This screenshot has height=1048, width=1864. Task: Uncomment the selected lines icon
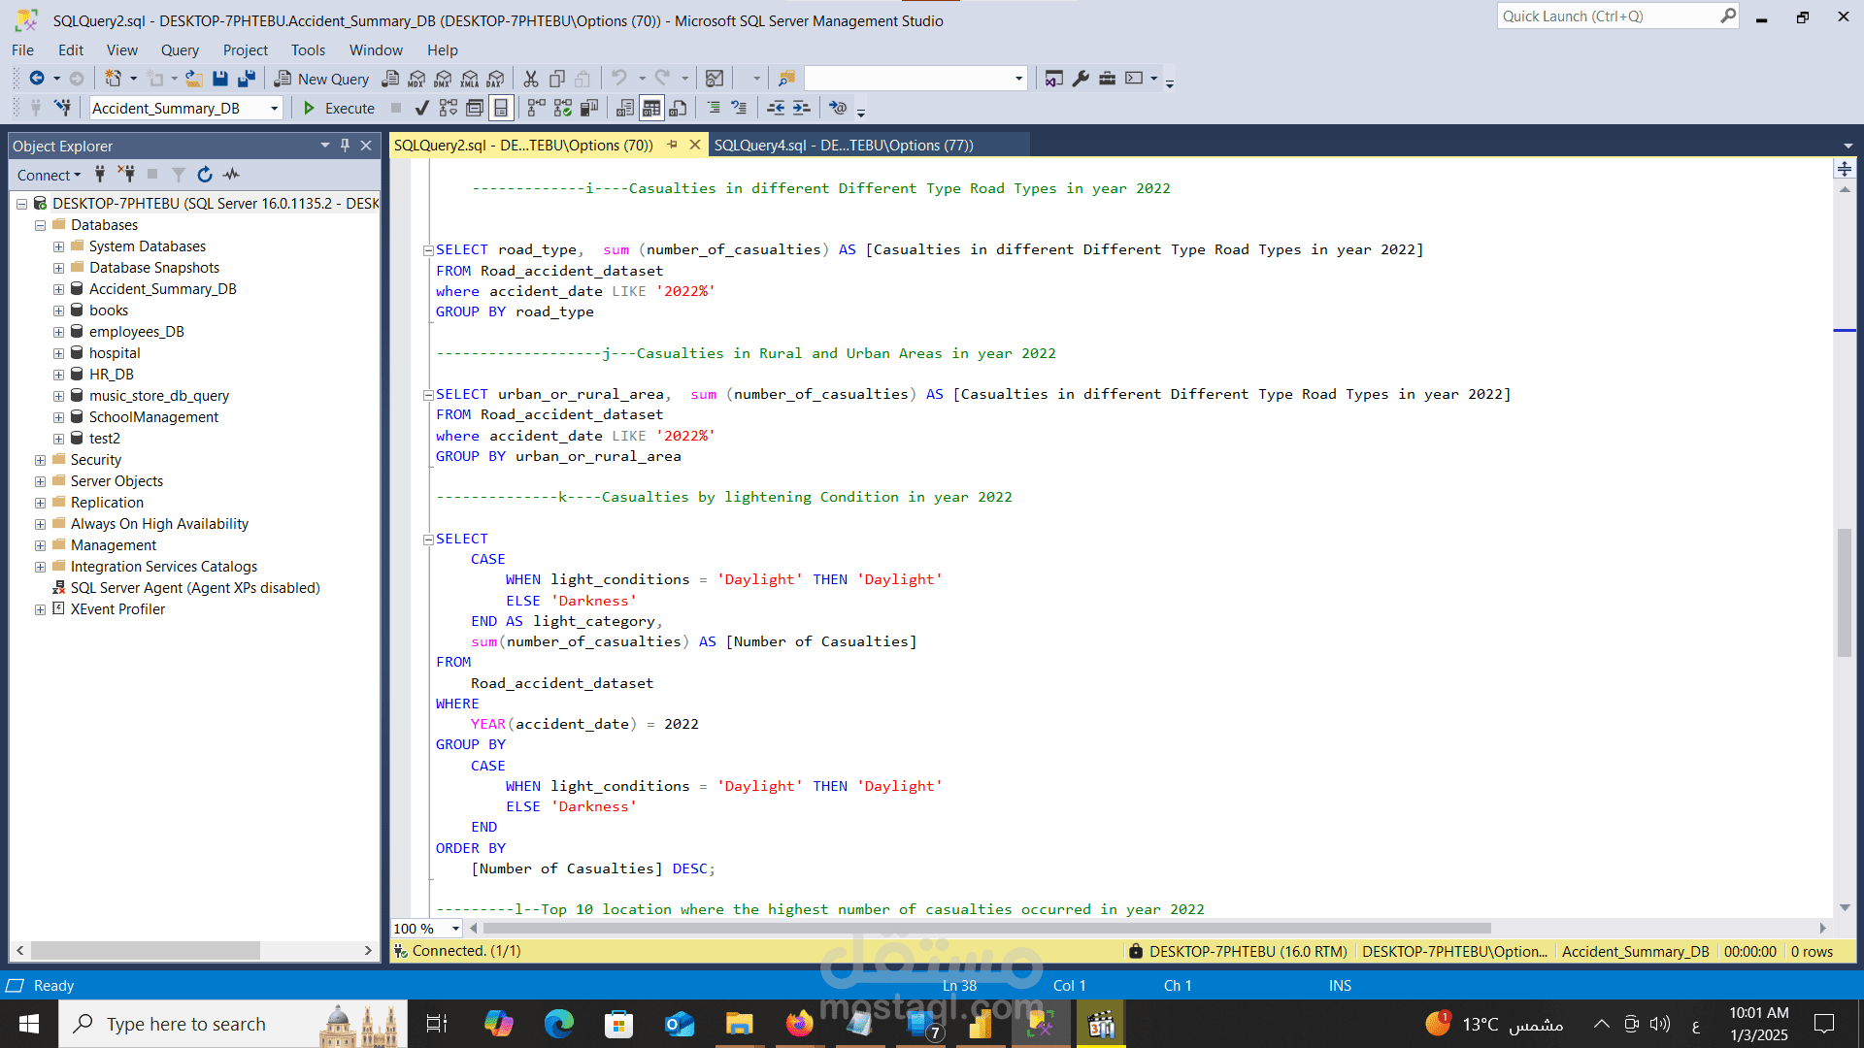pyautogui.click(x=739, y=108)
